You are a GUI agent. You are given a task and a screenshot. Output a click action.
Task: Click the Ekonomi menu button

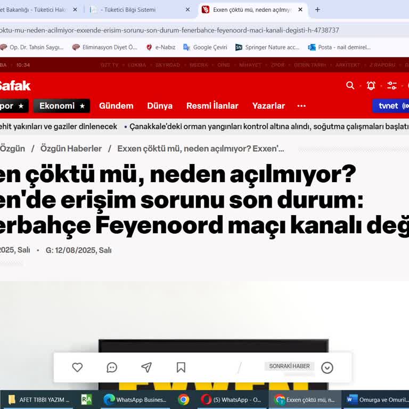click(x=62, y=105)
